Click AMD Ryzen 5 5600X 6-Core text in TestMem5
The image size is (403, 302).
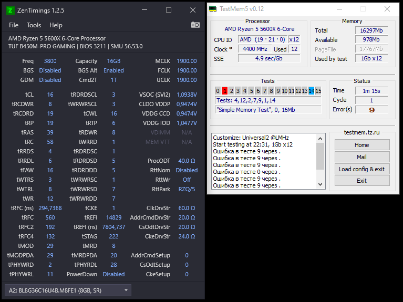pos(260,29)
